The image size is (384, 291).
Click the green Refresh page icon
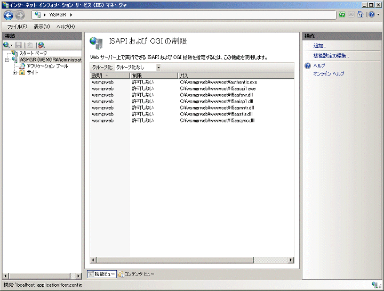[342, 15]
